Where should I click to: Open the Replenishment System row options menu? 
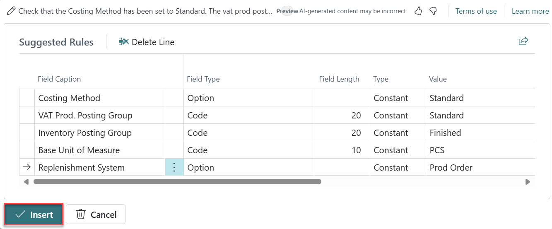point(174,168)
